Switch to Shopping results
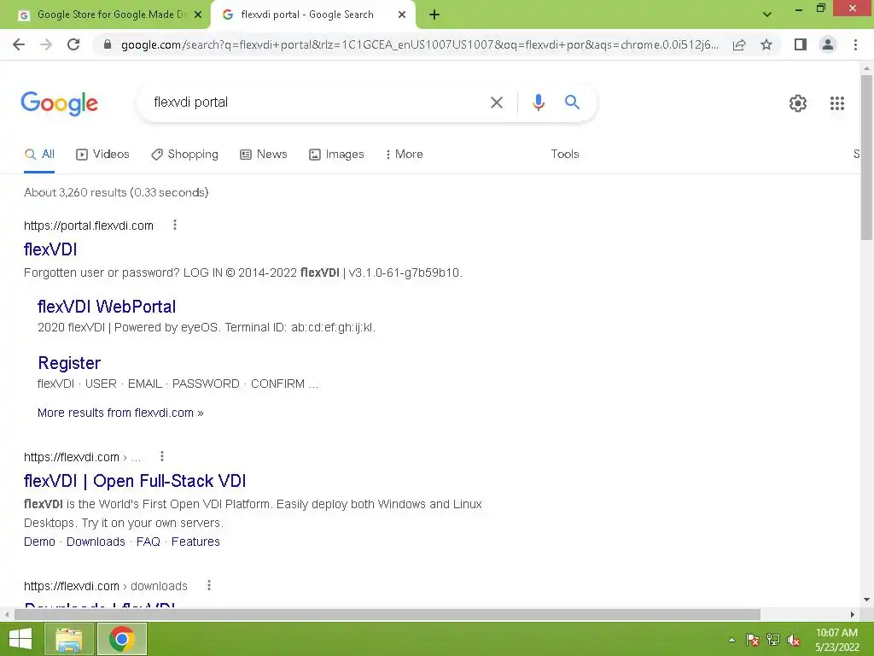 [x=184, y=155]
